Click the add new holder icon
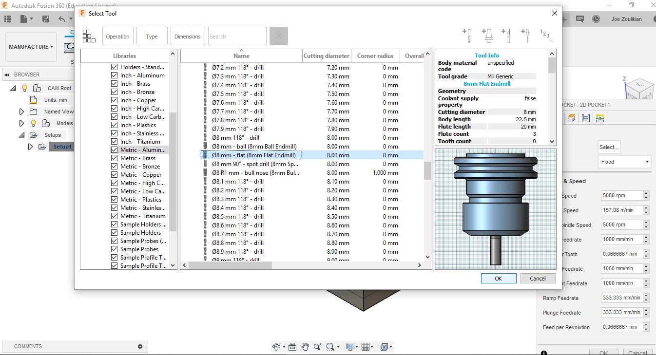Image resolution: width=656 pixels, height=355 pixels. pos(487,35)
